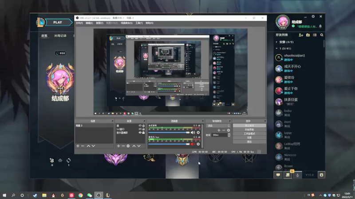Switch to 对局记录 tab in League profile
The height and width of the screenshot is (199, 355).
(60, 36)
